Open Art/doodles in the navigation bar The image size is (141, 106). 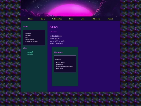pos(57,19)
